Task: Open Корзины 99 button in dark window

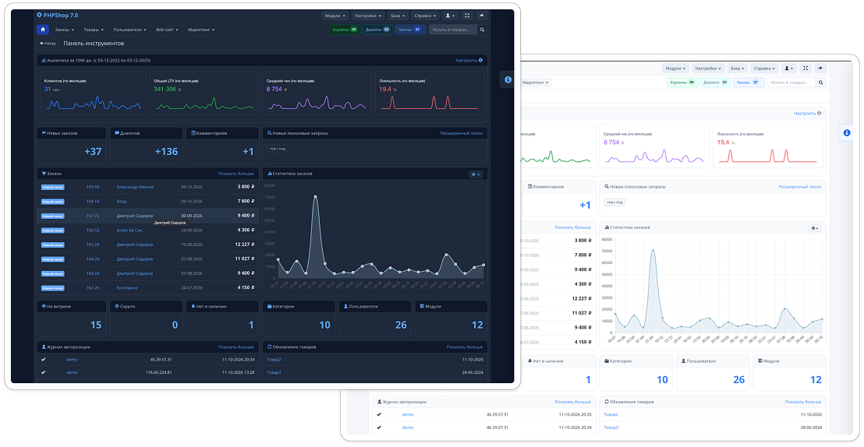Action: coord(345,30)
